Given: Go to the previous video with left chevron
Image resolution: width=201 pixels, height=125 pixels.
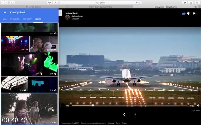Looking at the screenshot, I should (124, 115).
